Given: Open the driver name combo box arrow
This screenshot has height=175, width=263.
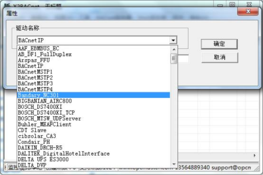Looking at the screenshot, I should pos(173,40).
